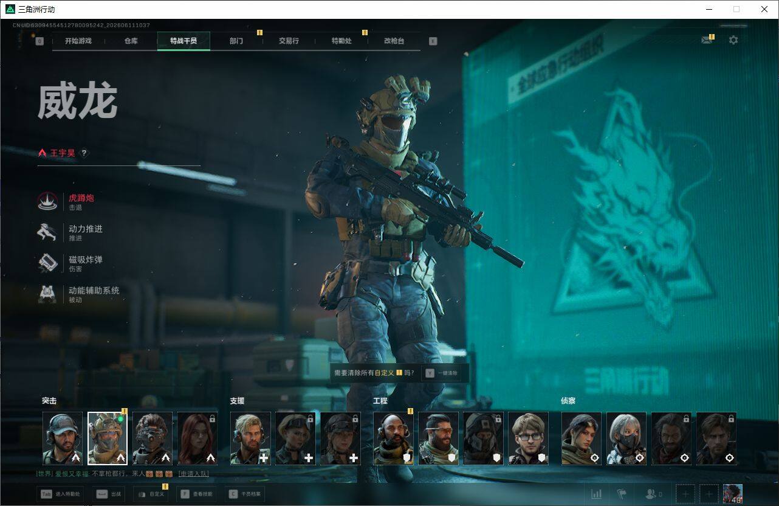Select the 虎蹲炮 skill icon
This screenshot has height=506, width=779.
point(47,201)
